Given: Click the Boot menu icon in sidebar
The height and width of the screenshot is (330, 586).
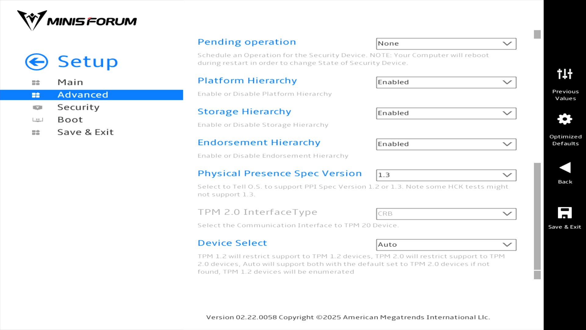Looking at the screenshot, I should 38,120.
